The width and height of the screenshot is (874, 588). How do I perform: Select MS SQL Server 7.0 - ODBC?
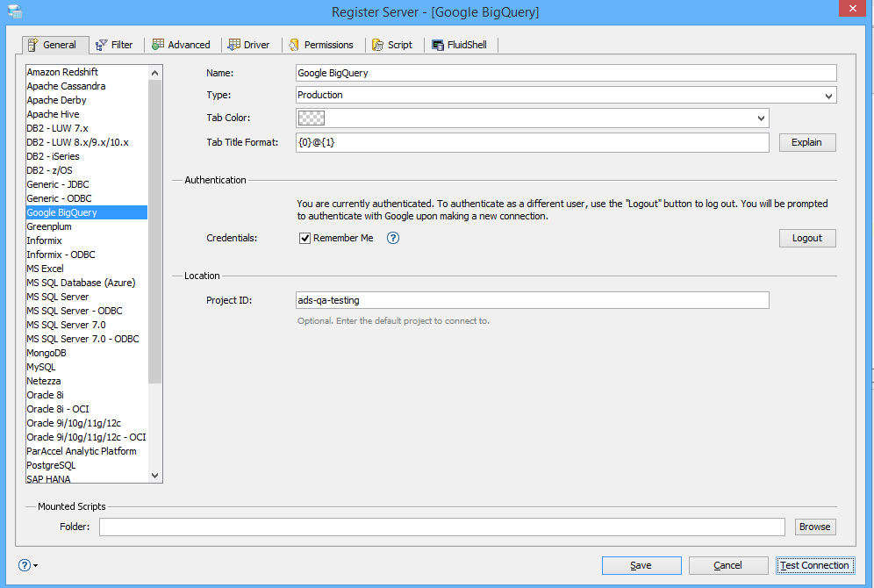pos(87,339)
